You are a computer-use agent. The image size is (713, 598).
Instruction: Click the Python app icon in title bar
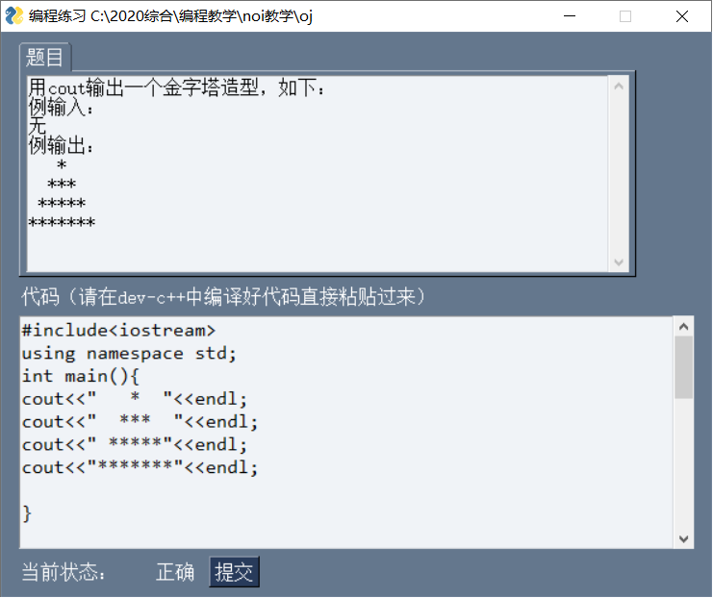pyautogui.click(x=14, y=16)
